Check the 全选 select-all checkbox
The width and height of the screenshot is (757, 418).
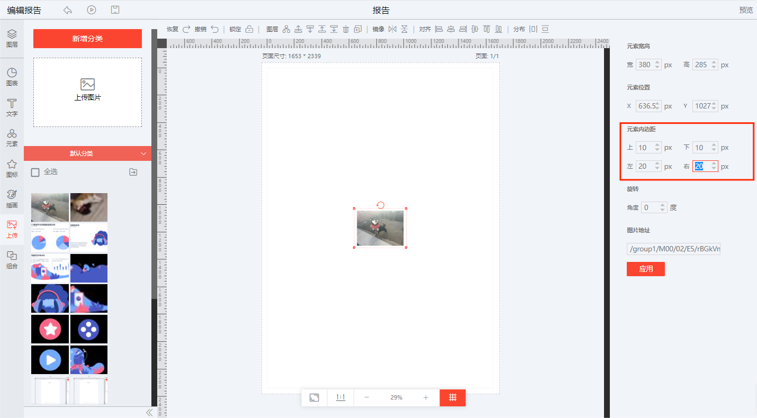coord(35,172)
